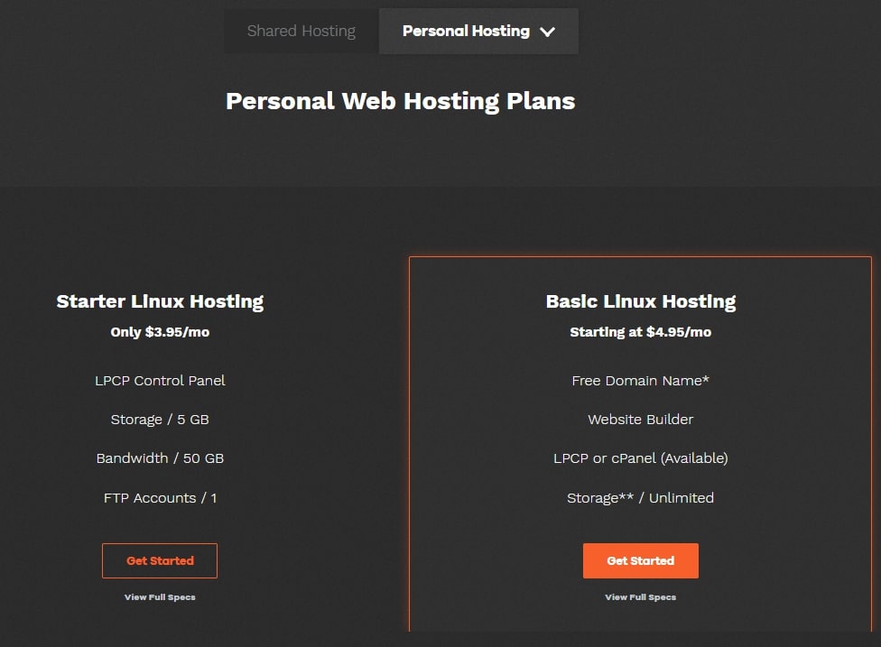
Task: Click the Basic Linux Hosting heading
Action: click(x=641, y=301)
